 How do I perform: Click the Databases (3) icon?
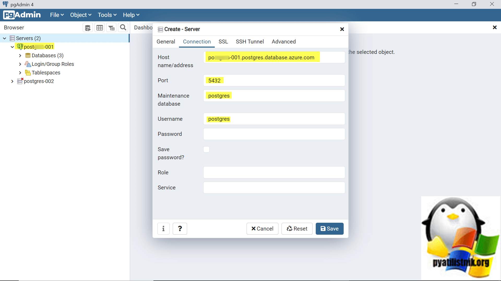click(x=28, y=55)
